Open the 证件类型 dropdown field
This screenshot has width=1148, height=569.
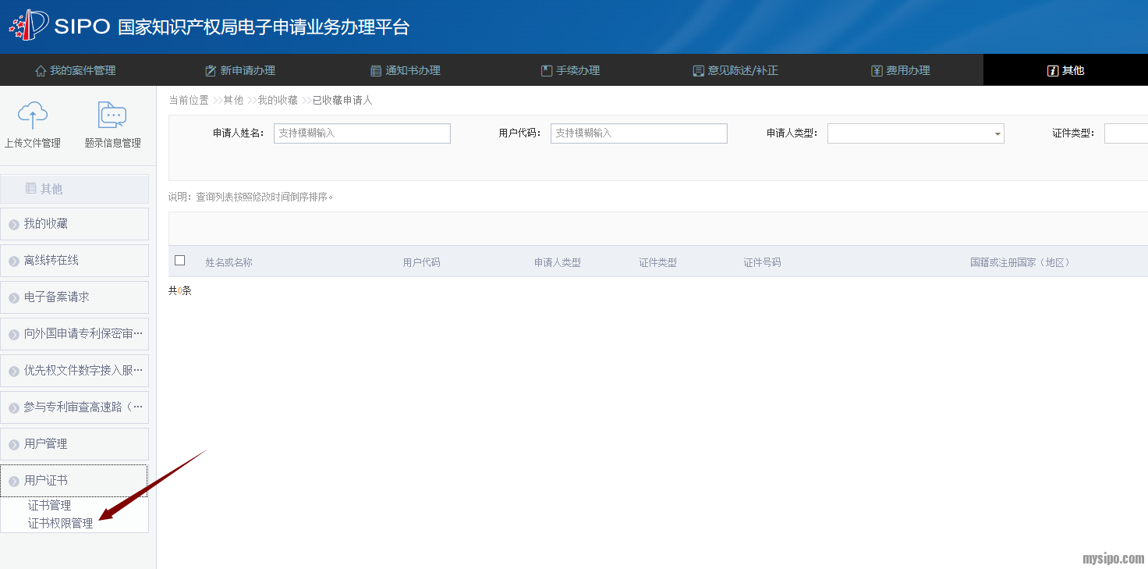coord(1125,133)
